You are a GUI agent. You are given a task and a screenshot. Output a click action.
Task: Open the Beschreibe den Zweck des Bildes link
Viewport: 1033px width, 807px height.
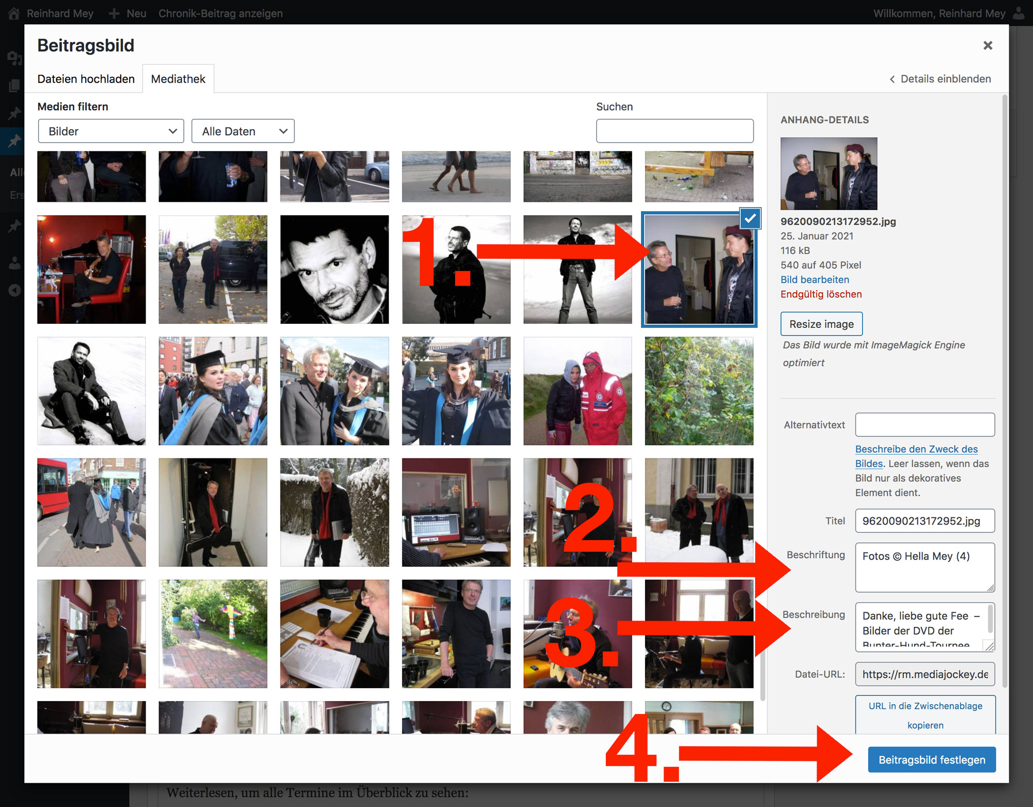[916, 456]
